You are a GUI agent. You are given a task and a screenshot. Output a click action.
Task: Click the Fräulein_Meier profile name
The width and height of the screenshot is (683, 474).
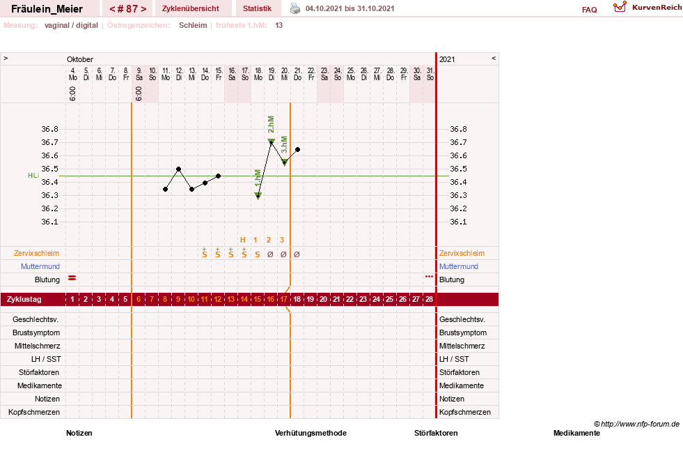[x=47, y=9]
